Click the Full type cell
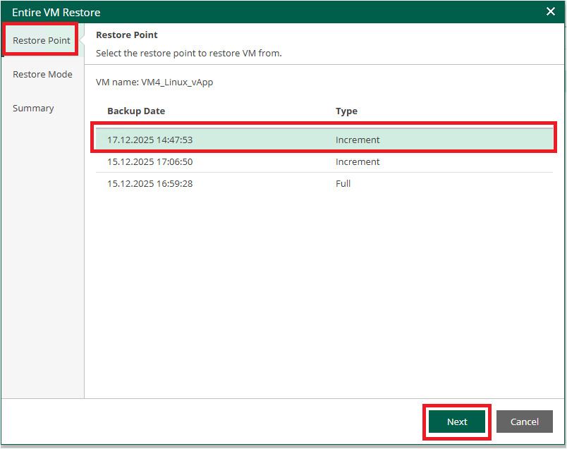The width and height of the screenshot is (567, 449). pyautogui.click(x=343, y=183)
